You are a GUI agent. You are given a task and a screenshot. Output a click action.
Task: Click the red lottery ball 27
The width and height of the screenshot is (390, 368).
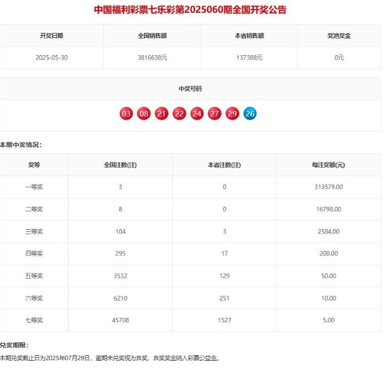[214, 114]
